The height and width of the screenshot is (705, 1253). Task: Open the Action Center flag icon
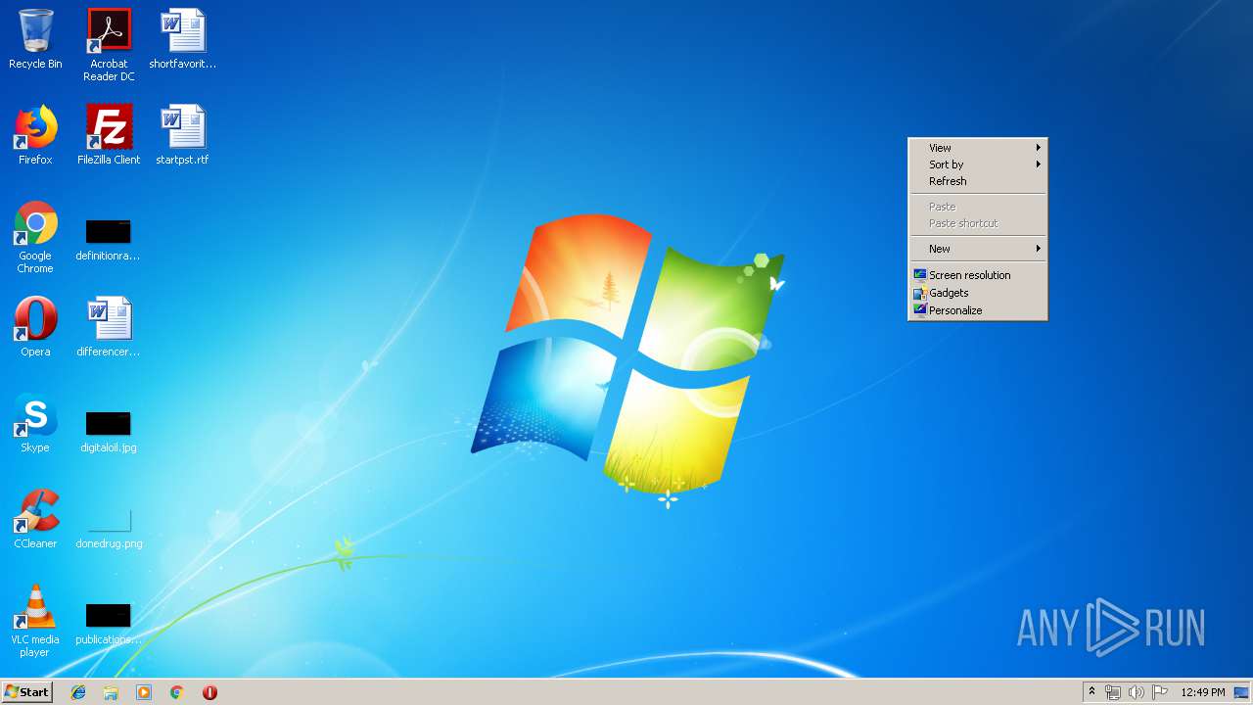click(x=1160, y=692)
